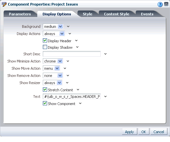Screen dimensions: 170x142
Task: Click the Cancel button
Action: (x=159, y=132)
